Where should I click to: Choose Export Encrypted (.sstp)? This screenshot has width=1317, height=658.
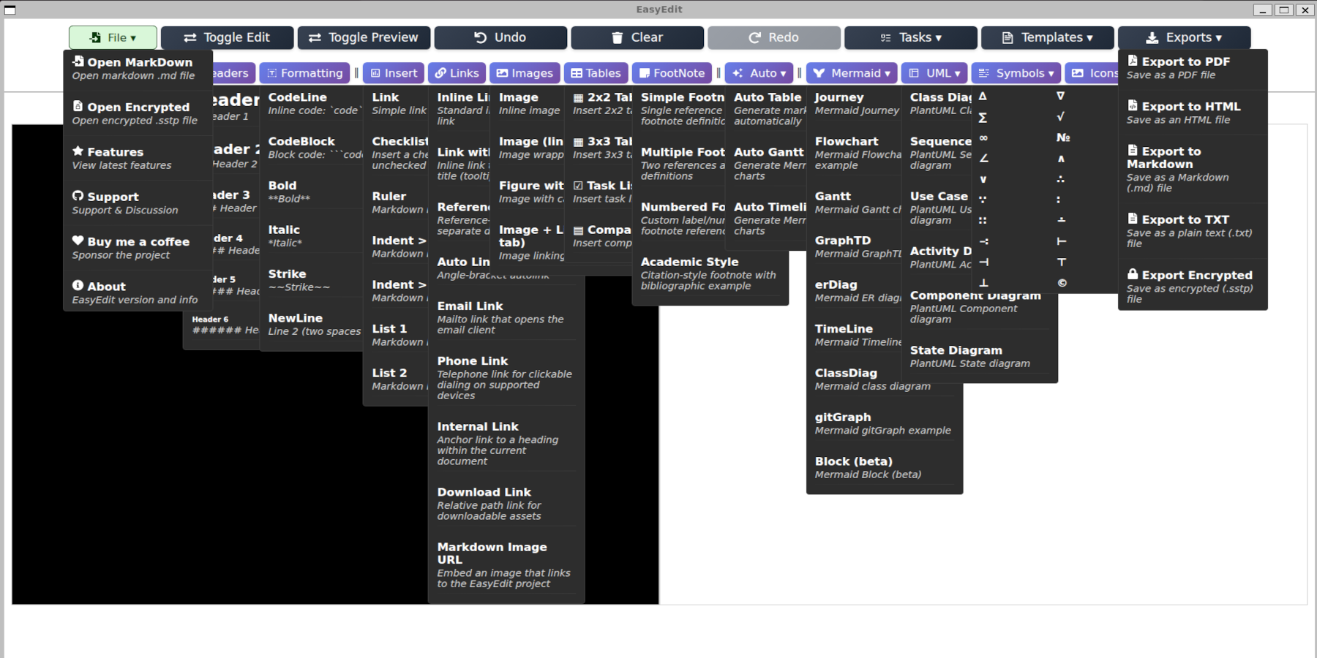[x=1193, y=286]
